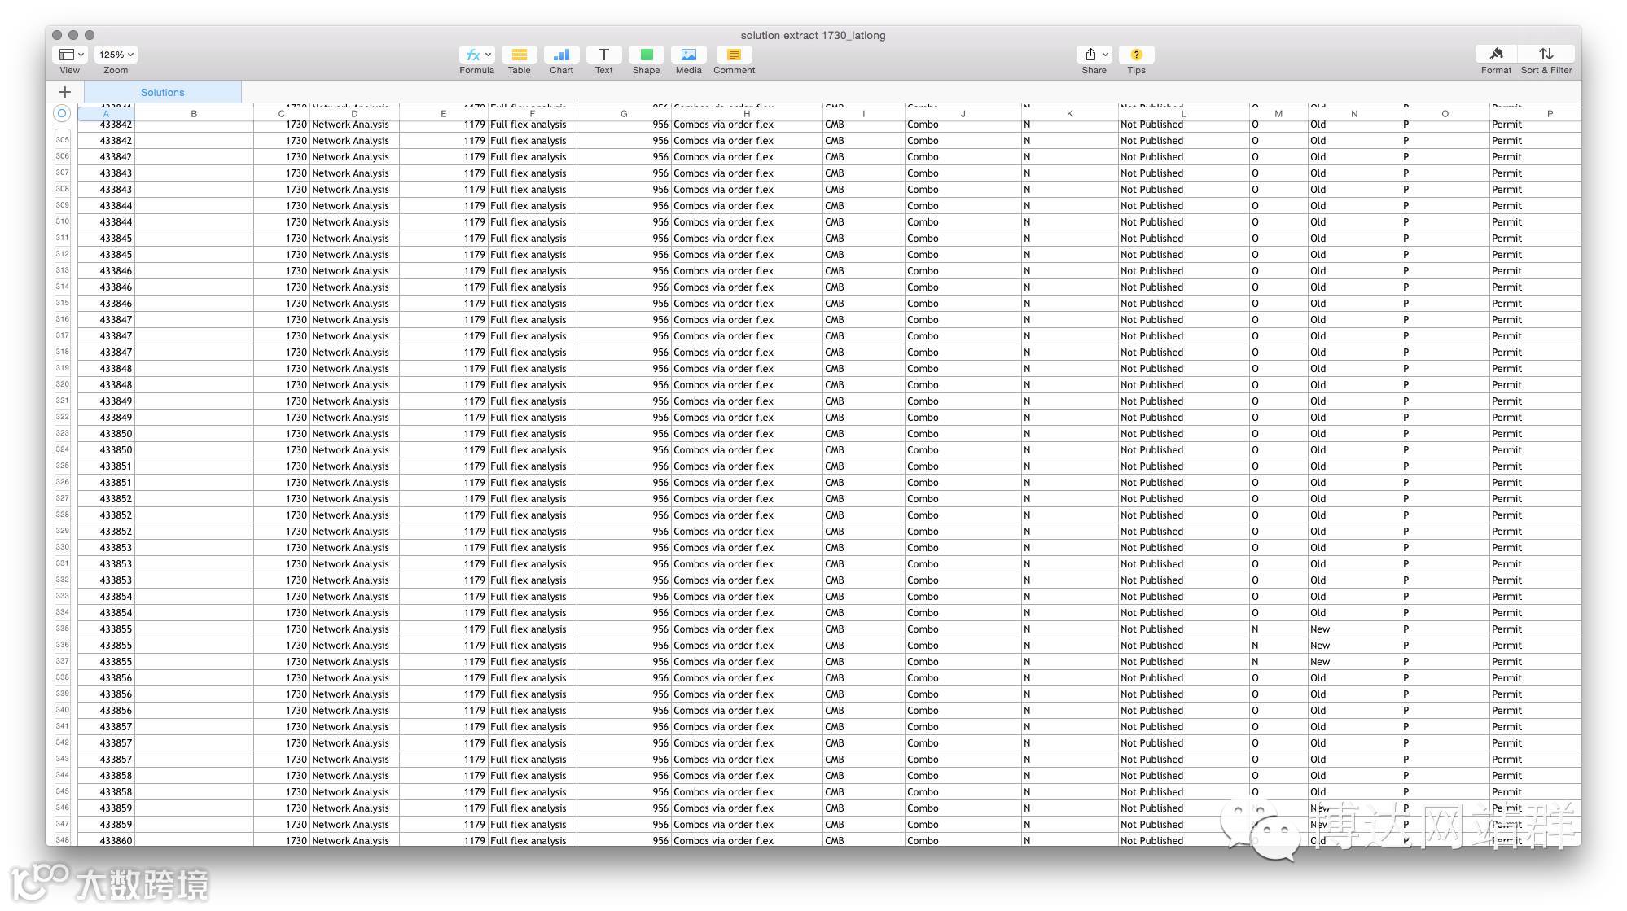
Task: Open the Sort & Filter panel
Action: 1546,55
